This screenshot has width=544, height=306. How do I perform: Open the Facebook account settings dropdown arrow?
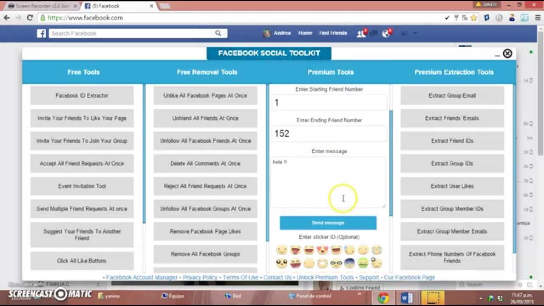[x=416, y=33]
